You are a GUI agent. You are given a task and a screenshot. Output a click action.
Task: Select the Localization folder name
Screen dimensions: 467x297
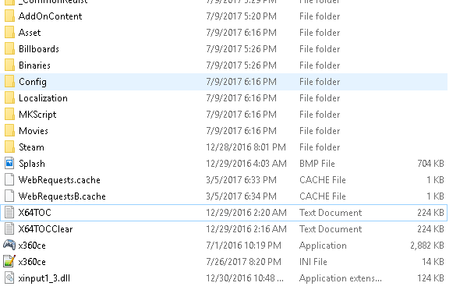pyautogui.click(x=43, y=98)
